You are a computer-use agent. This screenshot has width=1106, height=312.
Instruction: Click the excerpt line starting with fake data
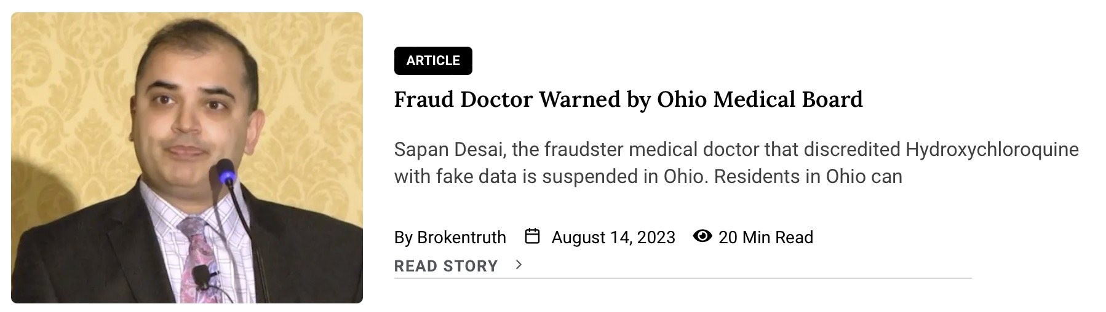coord(648,177)
